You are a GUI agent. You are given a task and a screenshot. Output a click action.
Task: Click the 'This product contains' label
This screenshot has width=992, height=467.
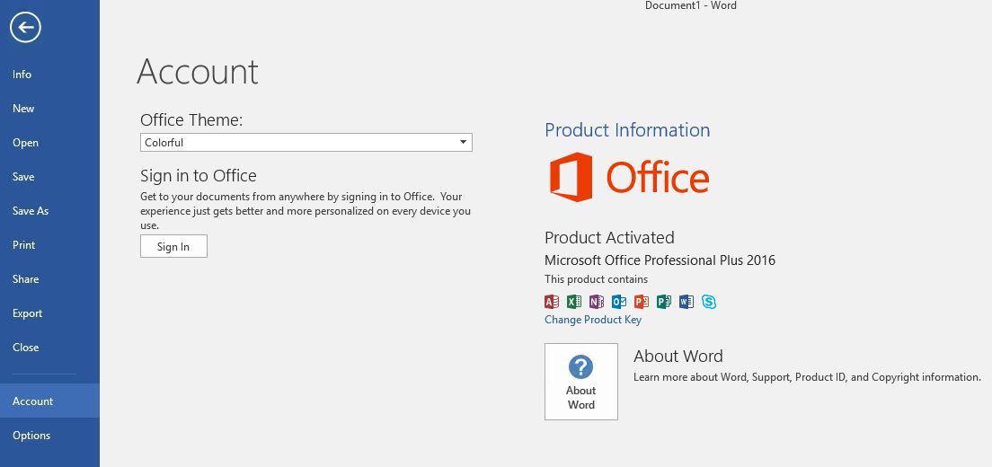pos(596,278)
